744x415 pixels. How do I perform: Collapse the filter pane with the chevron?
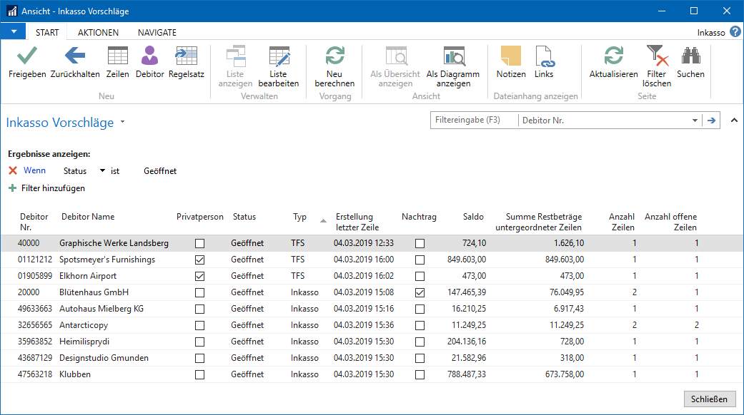tap(734, 121)
